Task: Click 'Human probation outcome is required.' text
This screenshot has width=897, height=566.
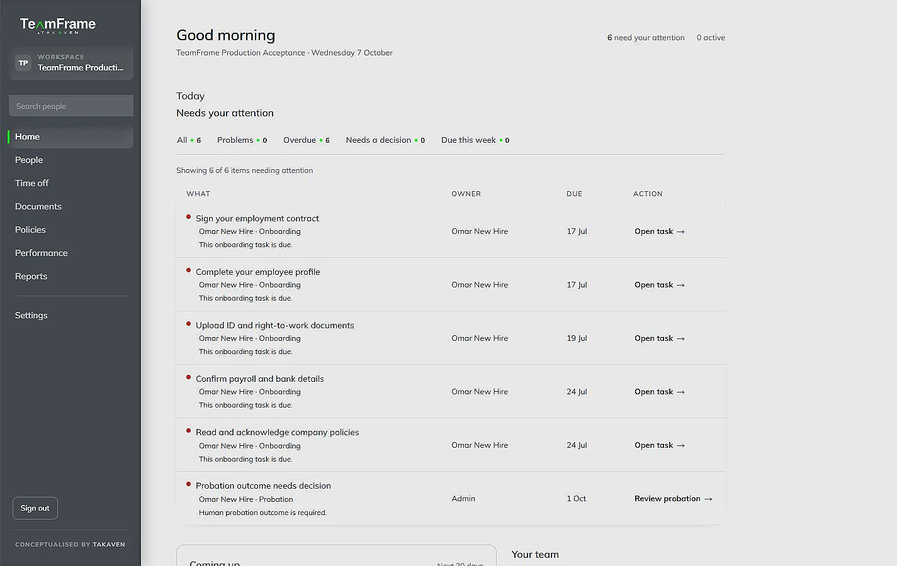Action: pyautogui.click(x=263, y=513)
